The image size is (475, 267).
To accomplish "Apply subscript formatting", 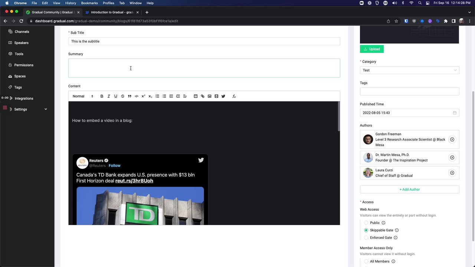I will click(x=150, y=96).
